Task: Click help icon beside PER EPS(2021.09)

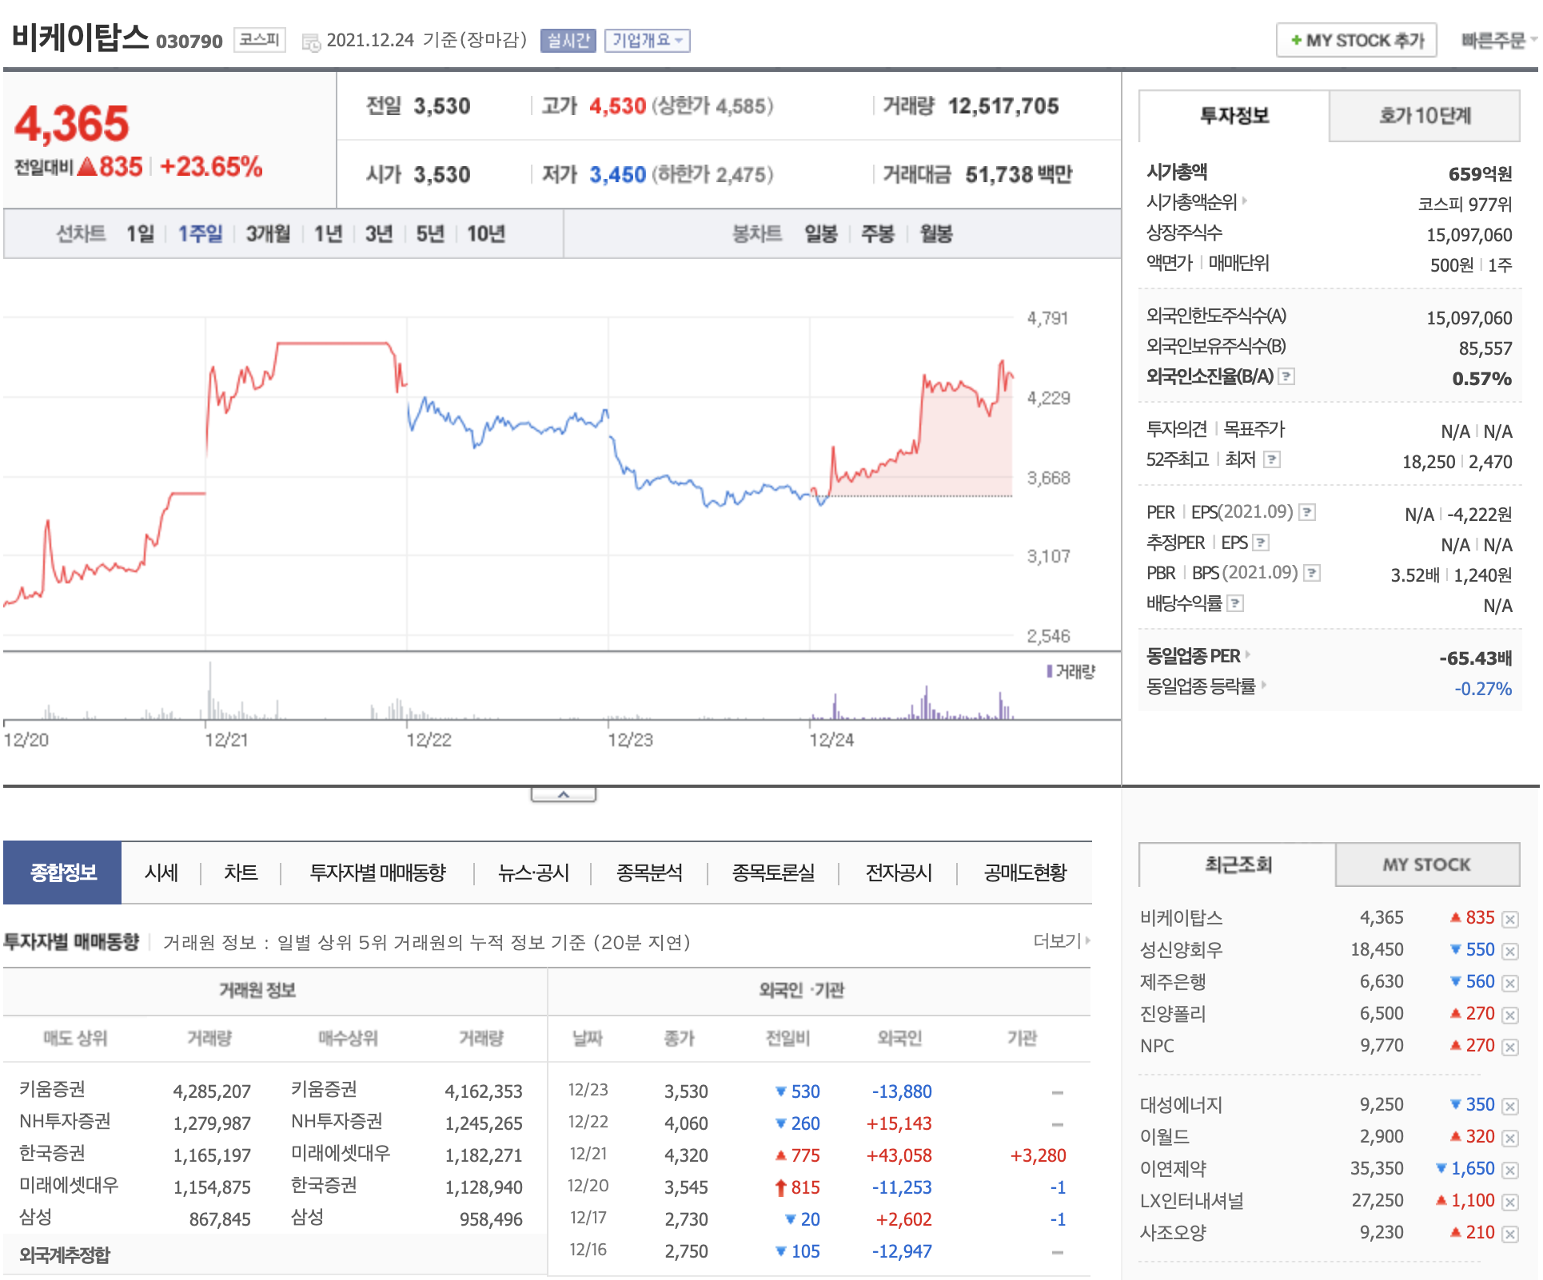Action: point(1307,512)
